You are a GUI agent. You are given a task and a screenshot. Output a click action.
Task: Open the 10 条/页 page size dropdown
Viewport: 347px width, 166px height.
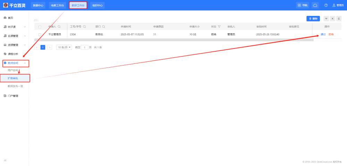pos(64,47)
